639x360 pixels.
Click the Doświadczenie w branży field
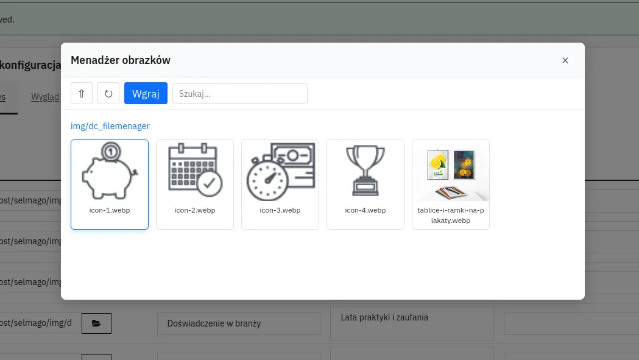click(x=238, y=323)
